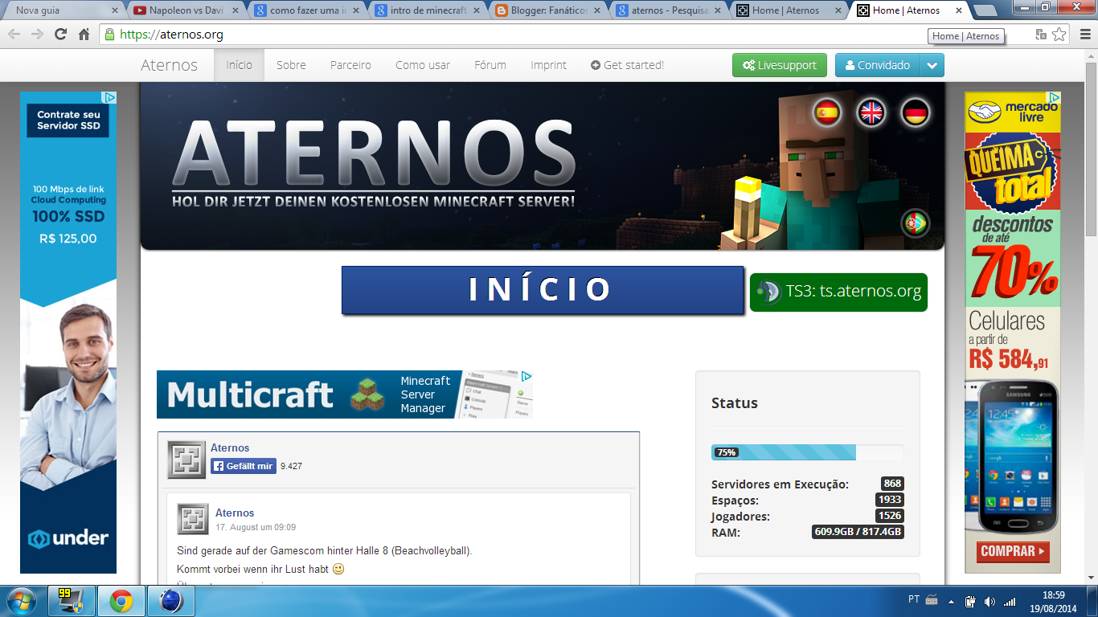
Task: Click the TS3: ts.aternos.org button
Action: [838, 292]
